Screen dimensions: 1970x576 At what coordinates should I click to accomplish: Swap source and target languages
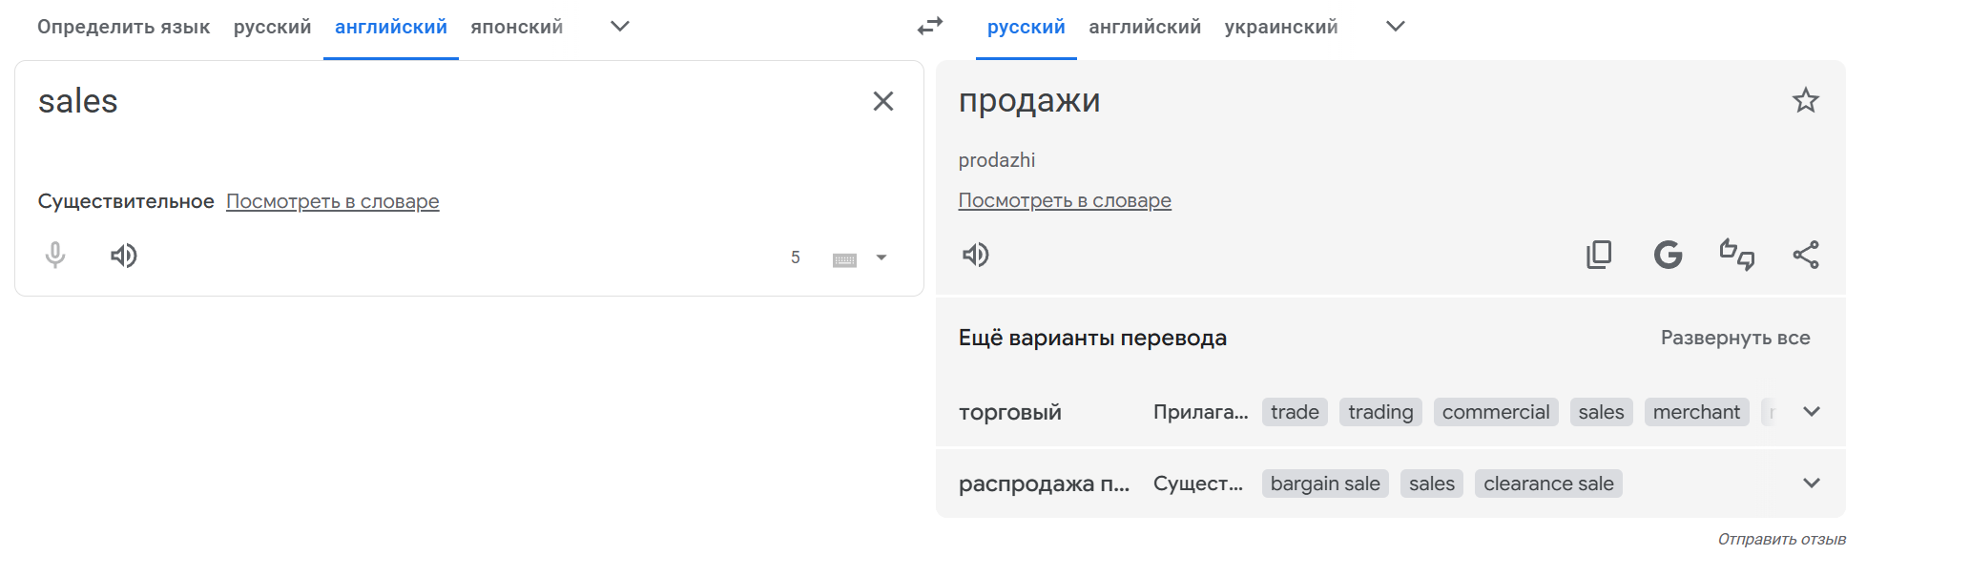click(929, 27)
